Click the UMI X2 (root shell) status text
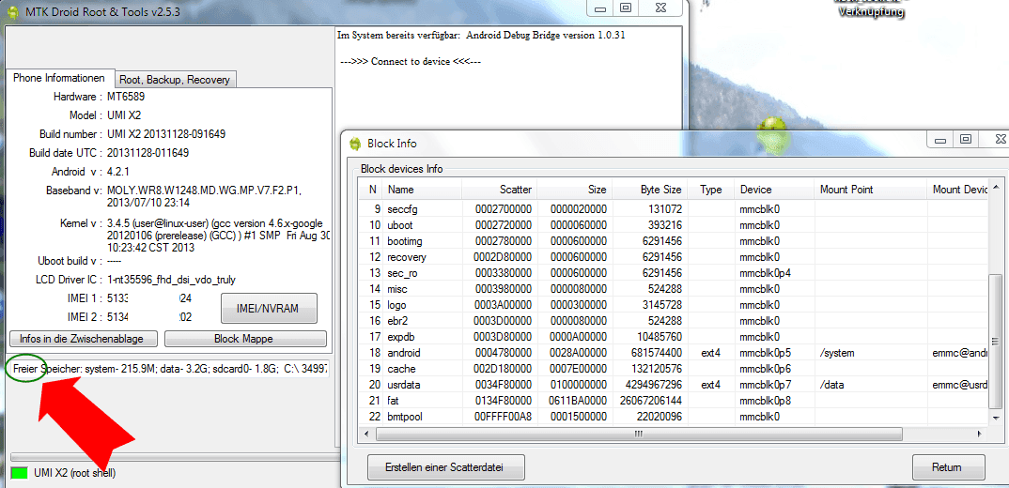This screenshot has height=488, width=1009. pyautogui.click(x=74, y=473)
